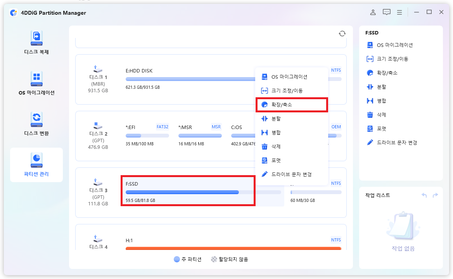Open the 디스크 변환 feature in the sidebar
The width and height of the screenshot is (453, 279).
coord(36,123)
